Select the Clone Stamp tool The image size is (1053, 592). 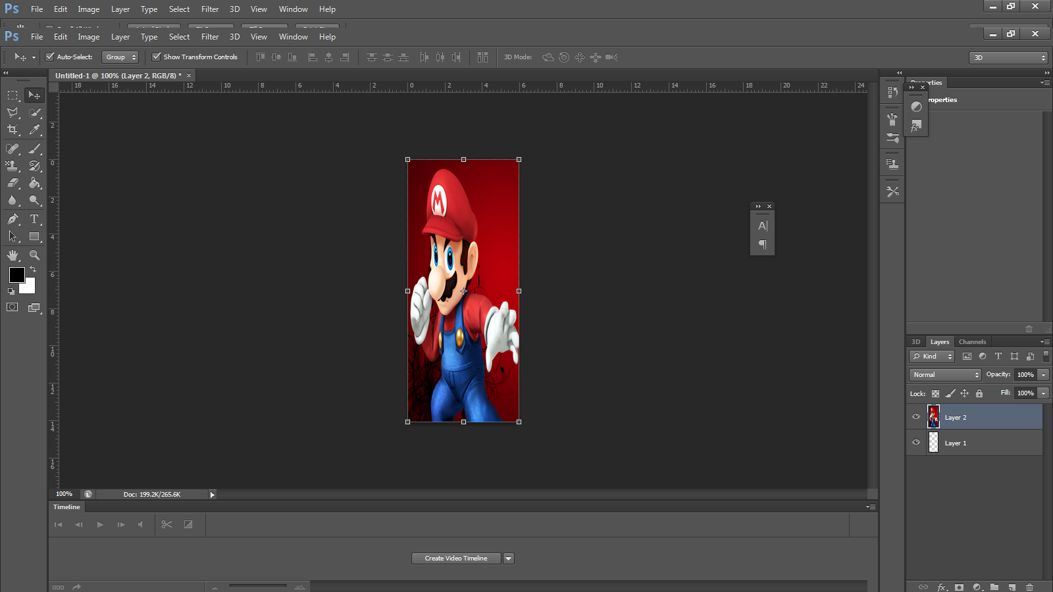tap(13, 166)
